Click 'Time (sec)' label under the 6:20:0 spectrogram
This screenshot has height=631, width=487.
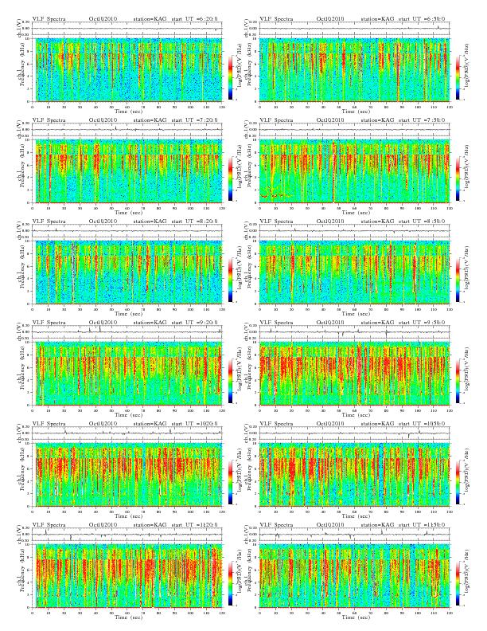pyautogui.click(x=129, y=111)
